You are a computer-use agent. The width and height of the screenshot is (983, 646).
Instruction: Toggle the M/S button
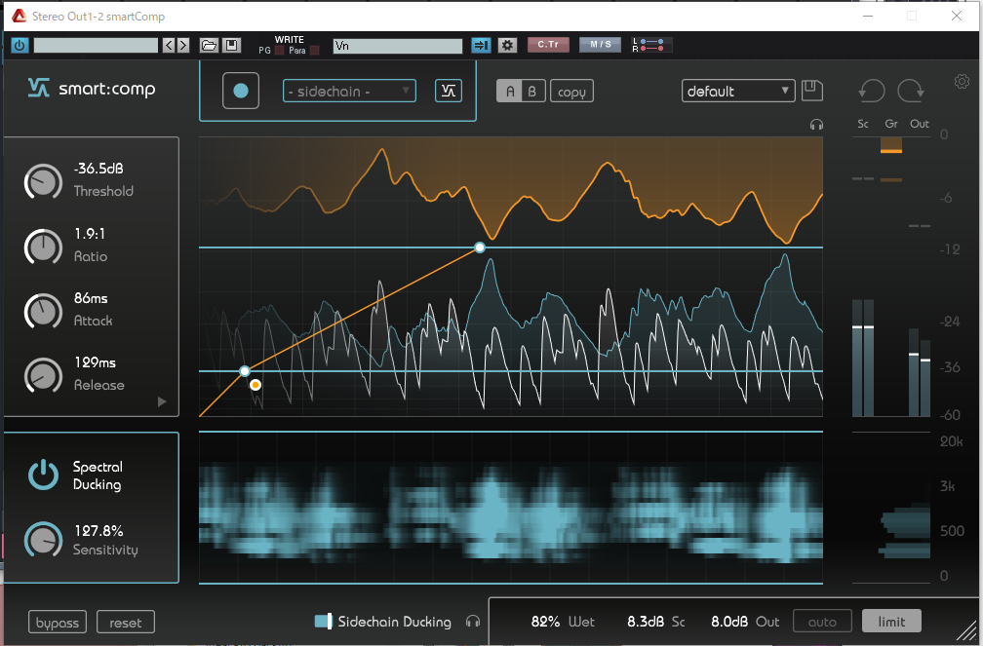600,45
